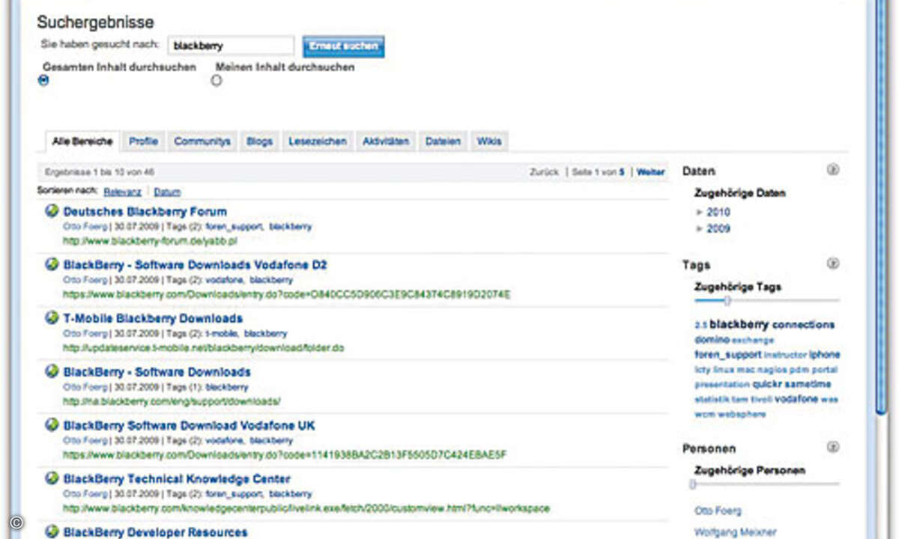Click the iphone tag in tag cloud
Viewport: 899px width, 539px height.
point(824,355)
